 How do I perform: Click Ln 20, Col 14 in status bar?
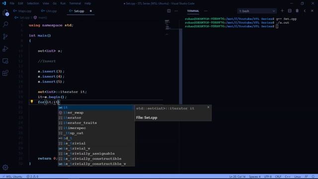click(238, 177)
